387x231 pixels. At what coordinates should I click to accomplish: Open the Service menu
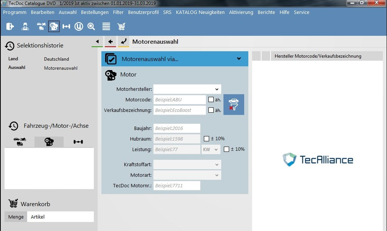click(x=301, y=12)
